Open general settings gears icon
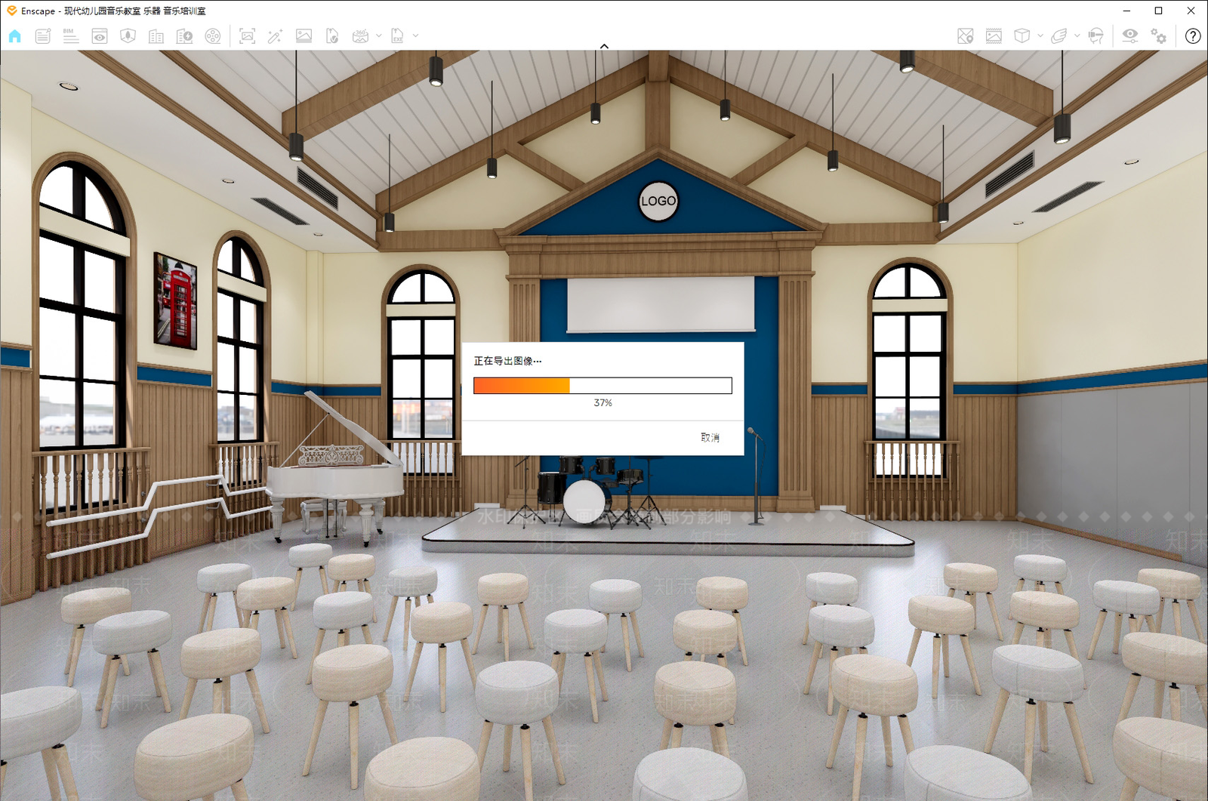Screen dimensions: 1208x801 click(1158, 36)
